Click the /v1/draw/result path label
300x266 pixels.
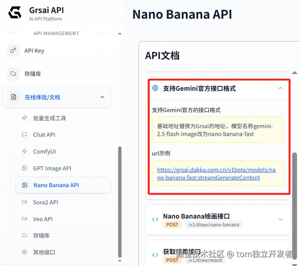(x=205, y=260)
